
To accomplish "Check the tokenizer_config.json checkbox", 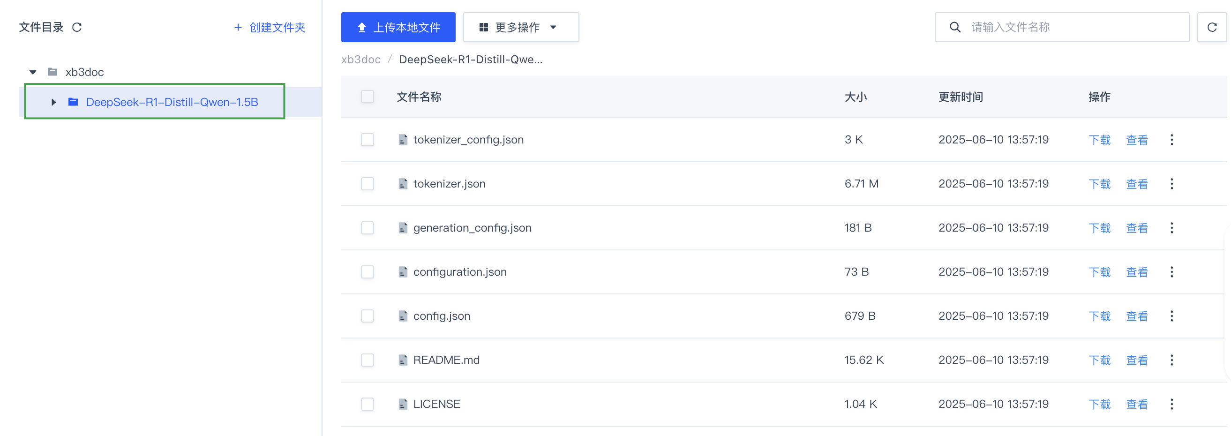I will [x=367, y=140].
